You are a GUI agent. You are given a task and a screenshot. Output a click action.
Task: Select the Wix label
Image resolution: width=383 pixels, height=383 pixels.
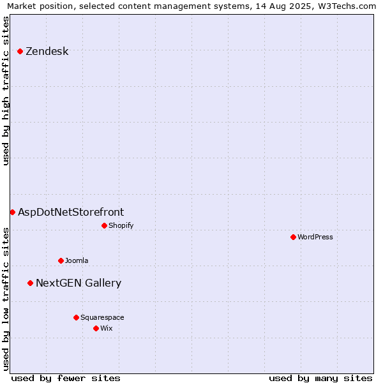pos(107,328)
